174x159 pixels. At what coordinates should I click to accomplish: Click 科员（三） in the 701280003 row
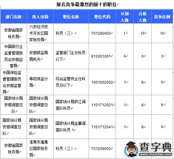(x=65, y=33)
